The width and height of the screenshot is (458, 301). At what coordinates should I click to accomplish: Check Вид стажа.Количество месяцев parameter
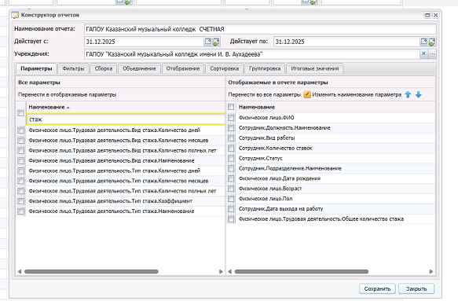coord(20,141)
